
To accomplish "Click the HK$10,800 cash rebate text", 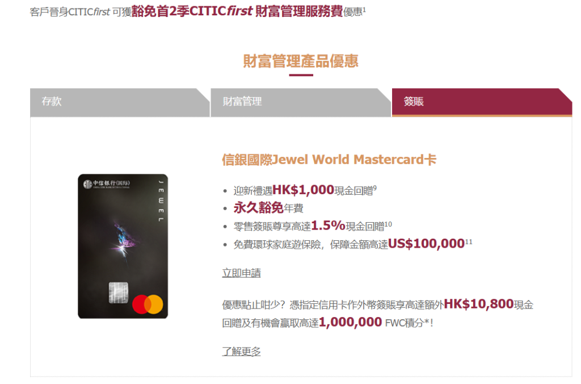I will point(479,304).
